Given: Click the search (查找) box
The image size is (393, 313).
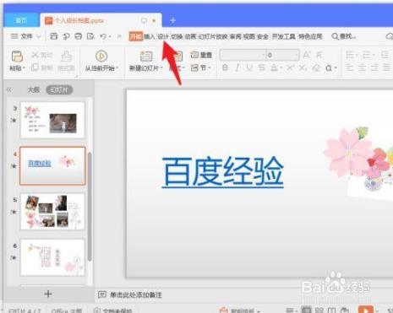Looking at the screenshot, I should 344,36.
